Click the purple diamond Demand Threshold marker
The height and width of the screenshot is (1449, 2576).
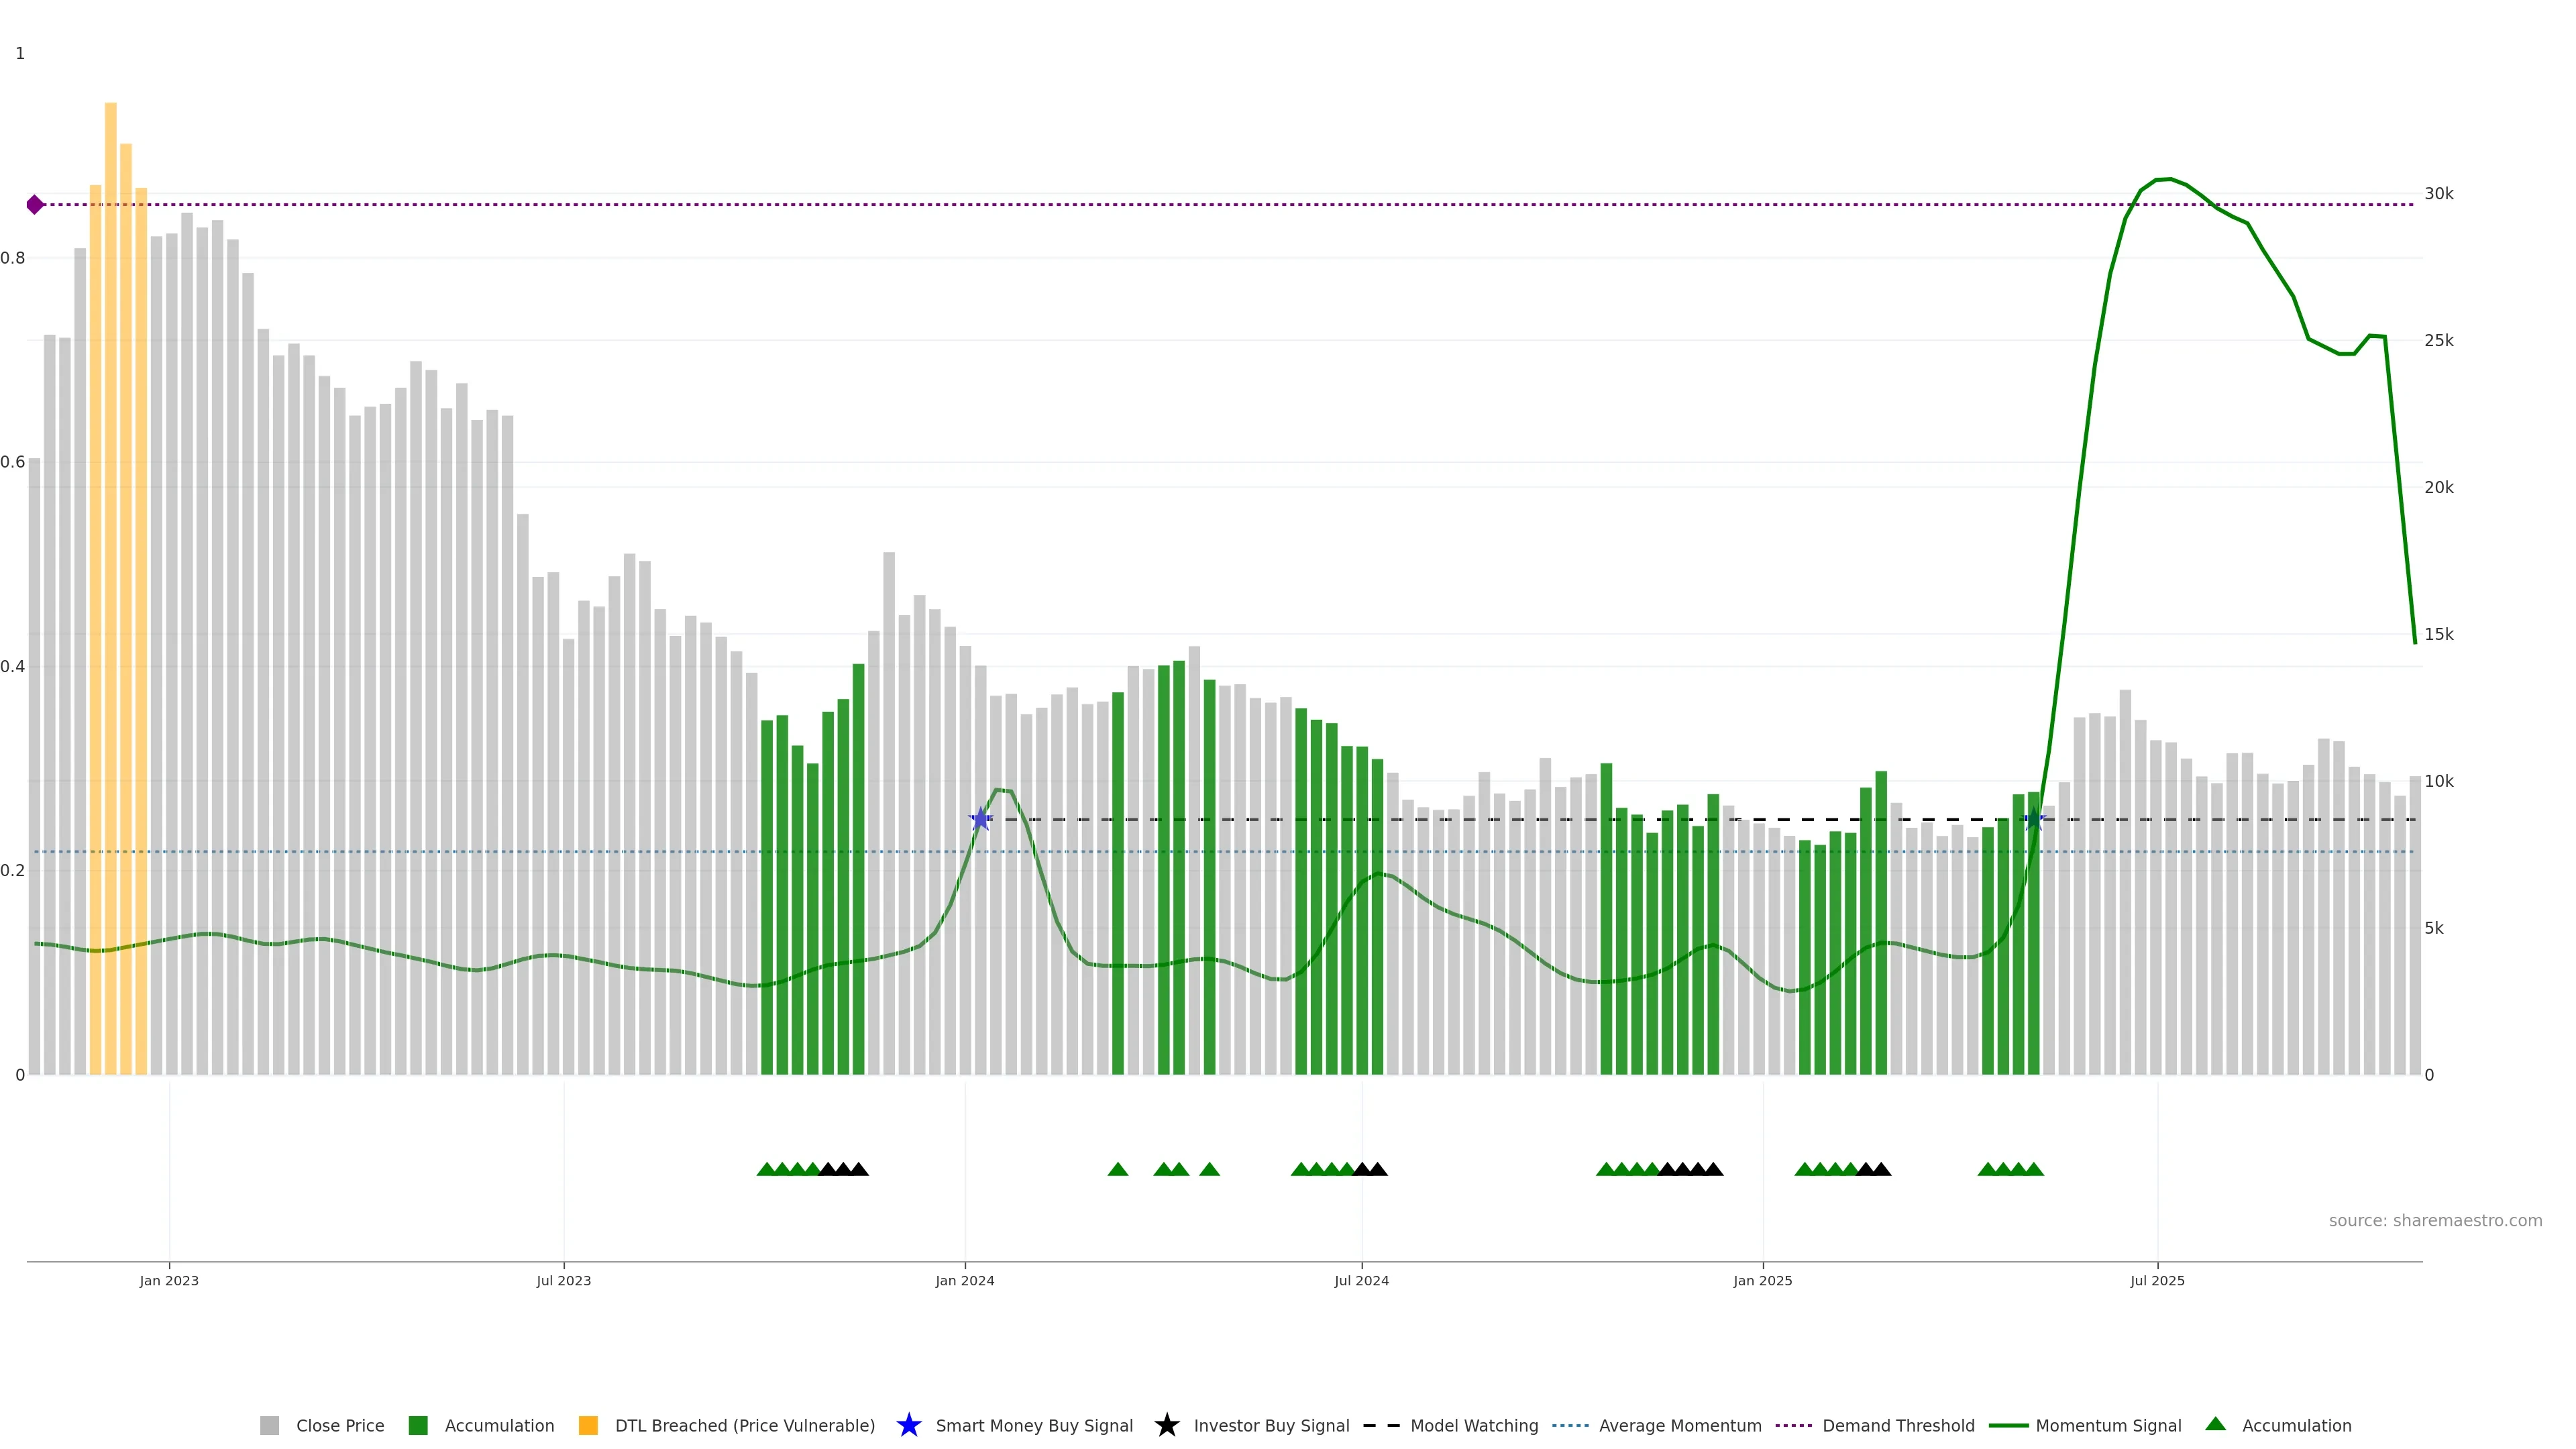[35, 205]
